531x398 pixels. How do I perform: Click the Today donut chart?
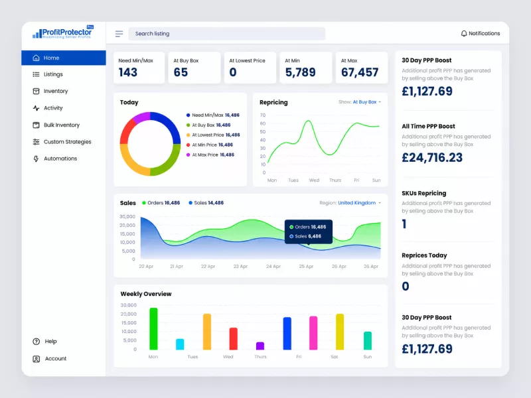pos(150,144)
